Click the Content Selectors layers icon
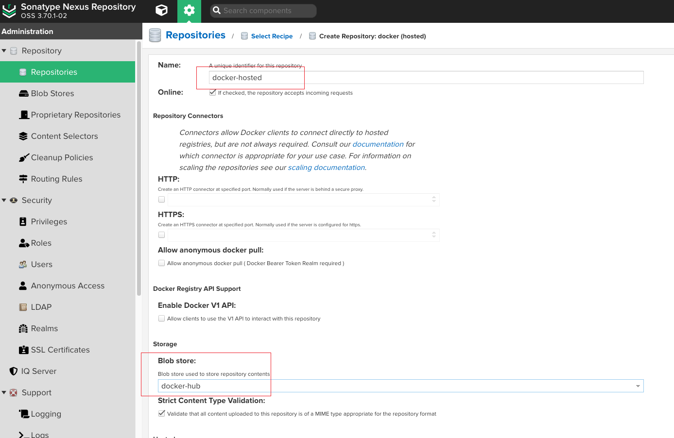The height and width of the screenshot is (438, 674). (23, 136)
